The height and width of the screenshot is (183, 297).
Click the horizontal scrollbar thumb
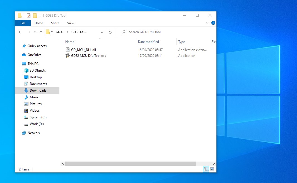click(131, 164)
